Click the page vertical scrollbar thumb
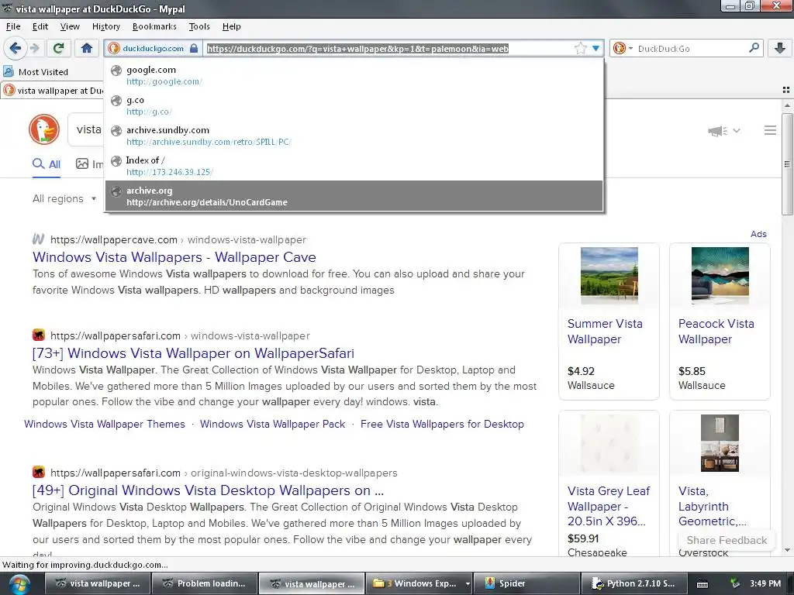Viewport: 794px width, 595px height. coord(787,164)
